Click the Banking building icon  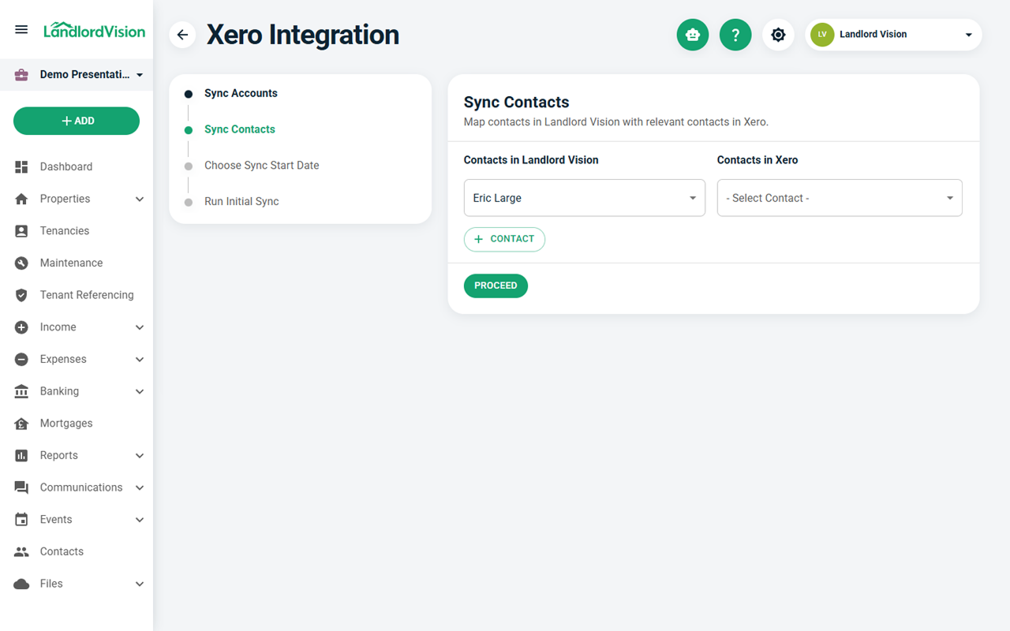tap(21, 391)
